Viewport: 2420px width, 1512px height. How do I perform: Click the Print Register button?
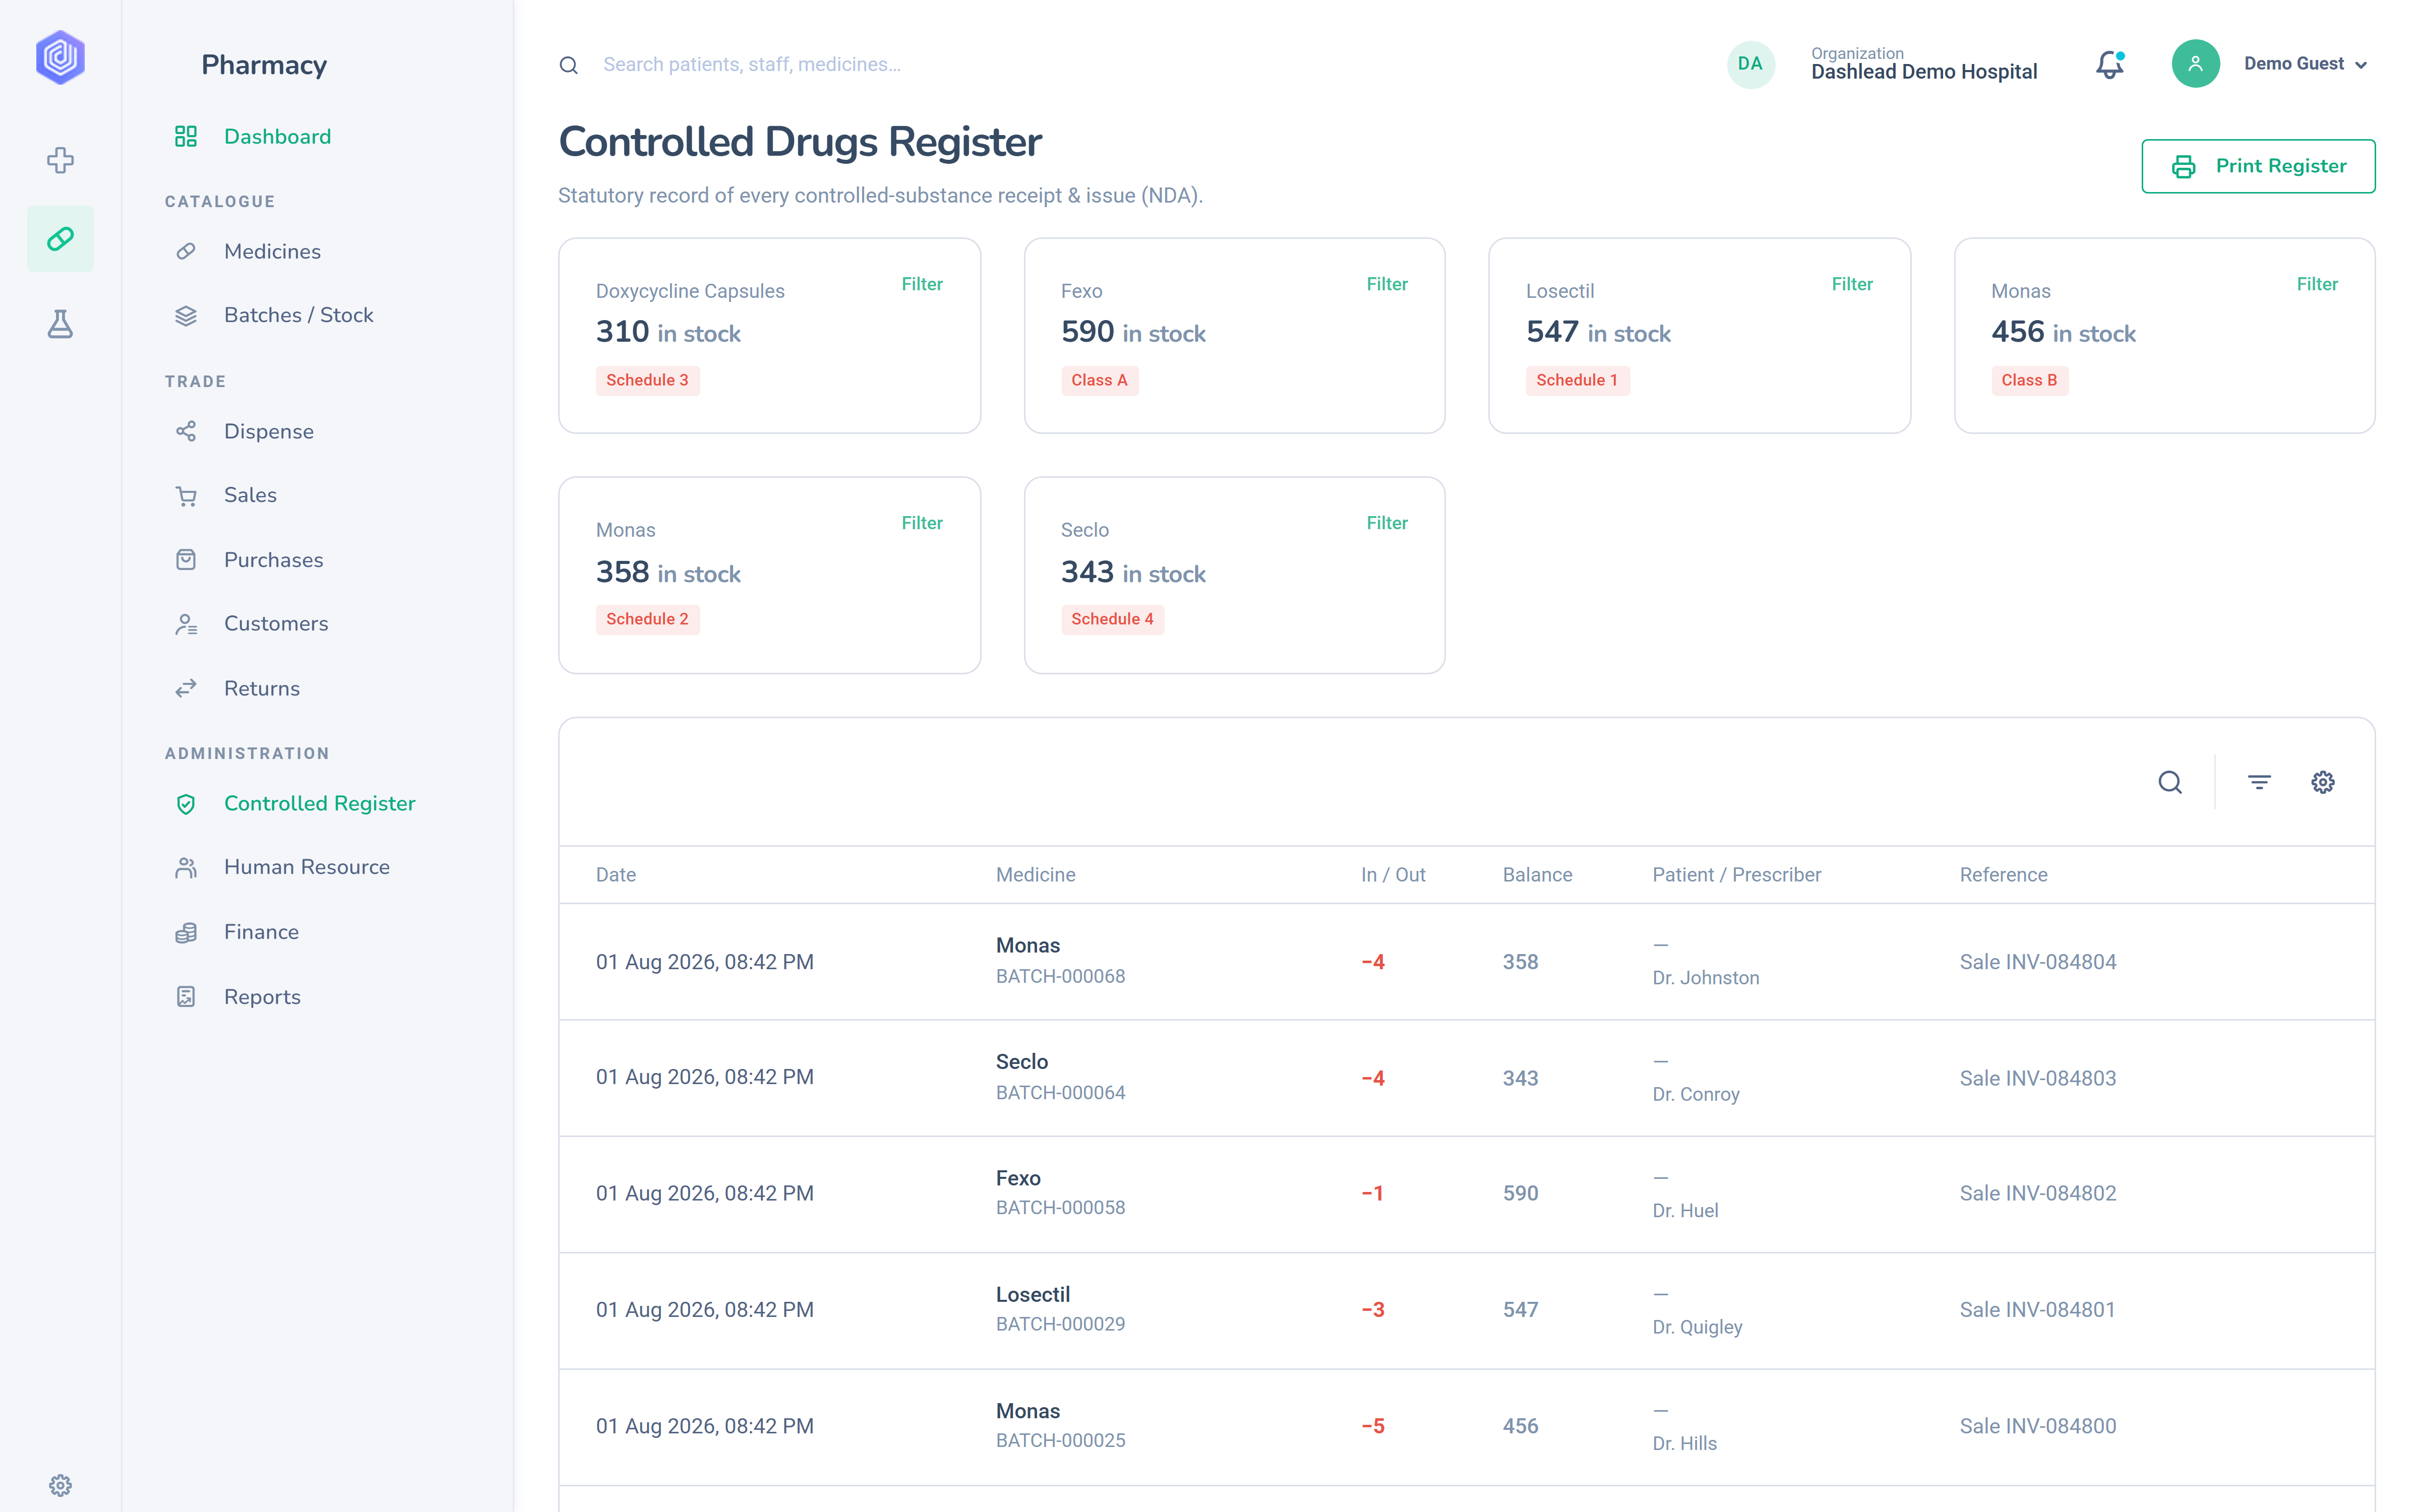click(2258, 166)
